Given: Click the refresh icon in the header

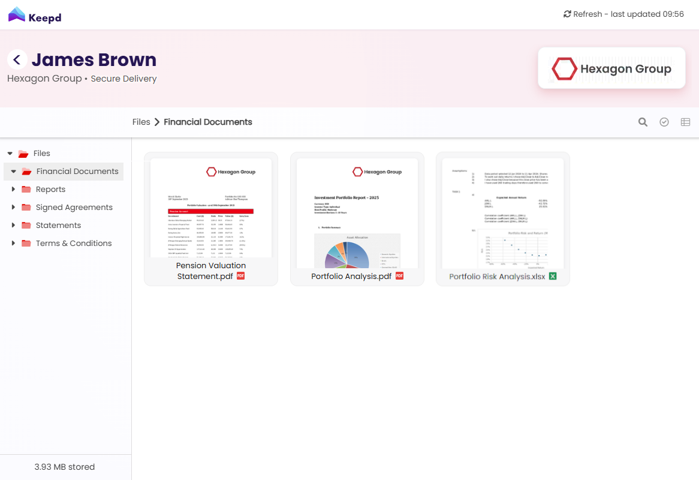Looking at the screenshot, I should click(x=567, y=14).
